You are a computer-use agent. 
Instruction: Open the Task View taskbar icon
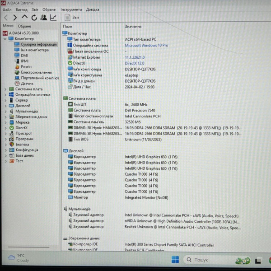pyautogui.click(x=258, y=260)
